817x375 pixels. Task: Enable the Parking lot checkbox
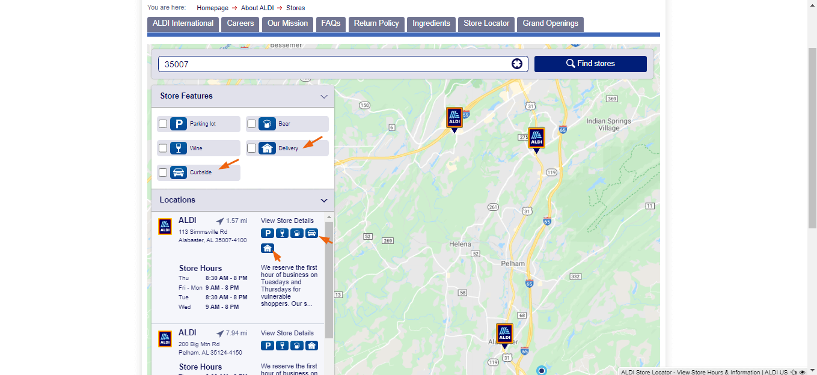coord(163,124)
